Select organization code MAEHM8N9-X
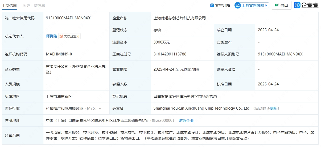321x147 pixels. [x=59, y=54]
